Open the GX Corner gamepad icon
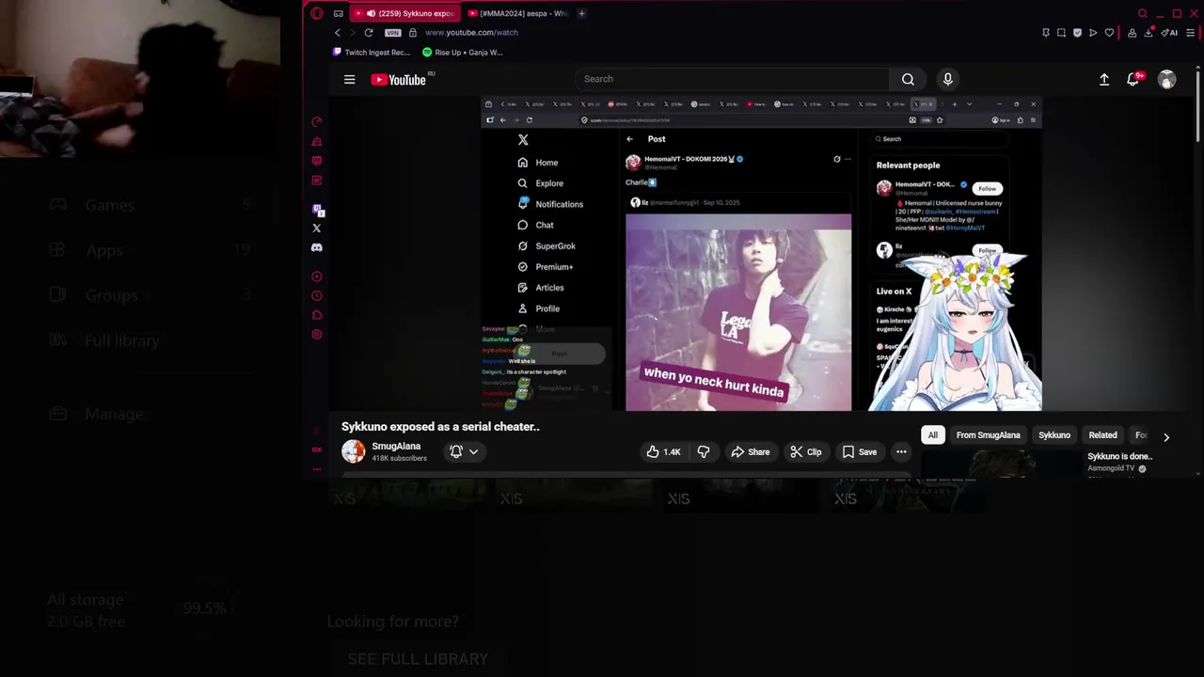 tap(339, 13)
